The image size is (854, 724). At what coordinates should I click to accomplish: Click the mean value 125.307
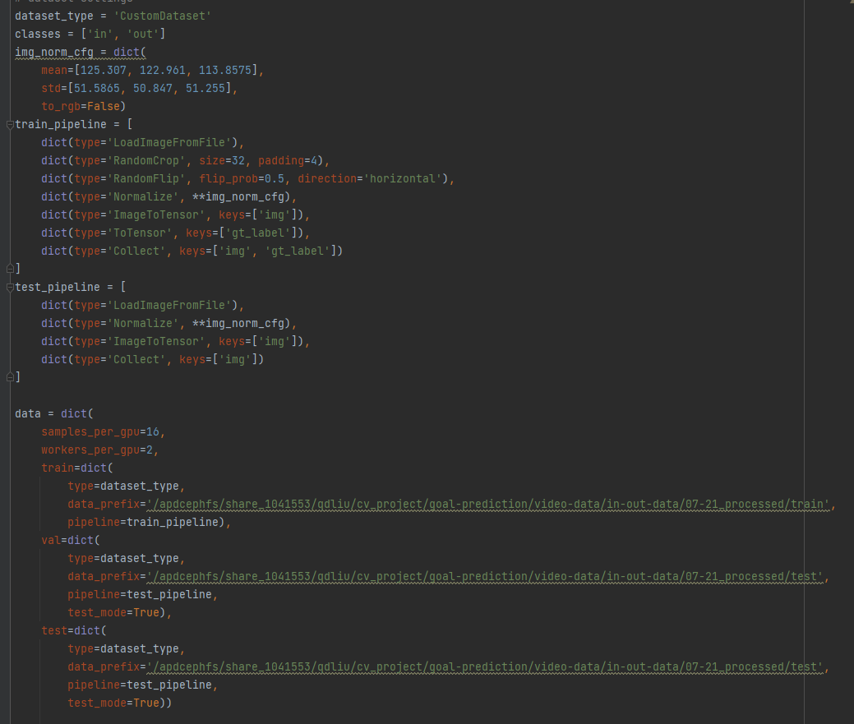click(x=104, y=70)
